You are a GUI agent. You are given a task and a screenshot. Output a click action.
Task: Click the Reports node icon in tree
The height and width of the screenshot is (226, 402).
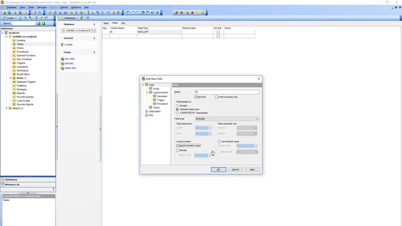[x=14, y=93]
